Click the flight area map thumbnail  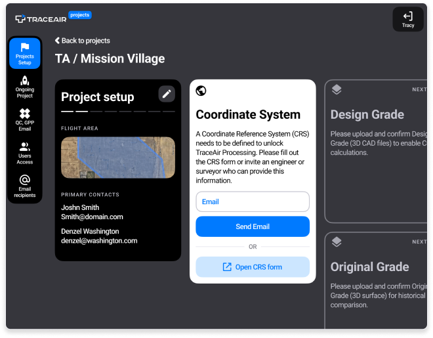(118, 158)
